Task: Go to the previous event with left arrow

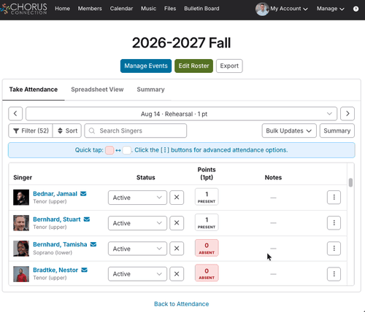Action: click(x=15, y=114)
